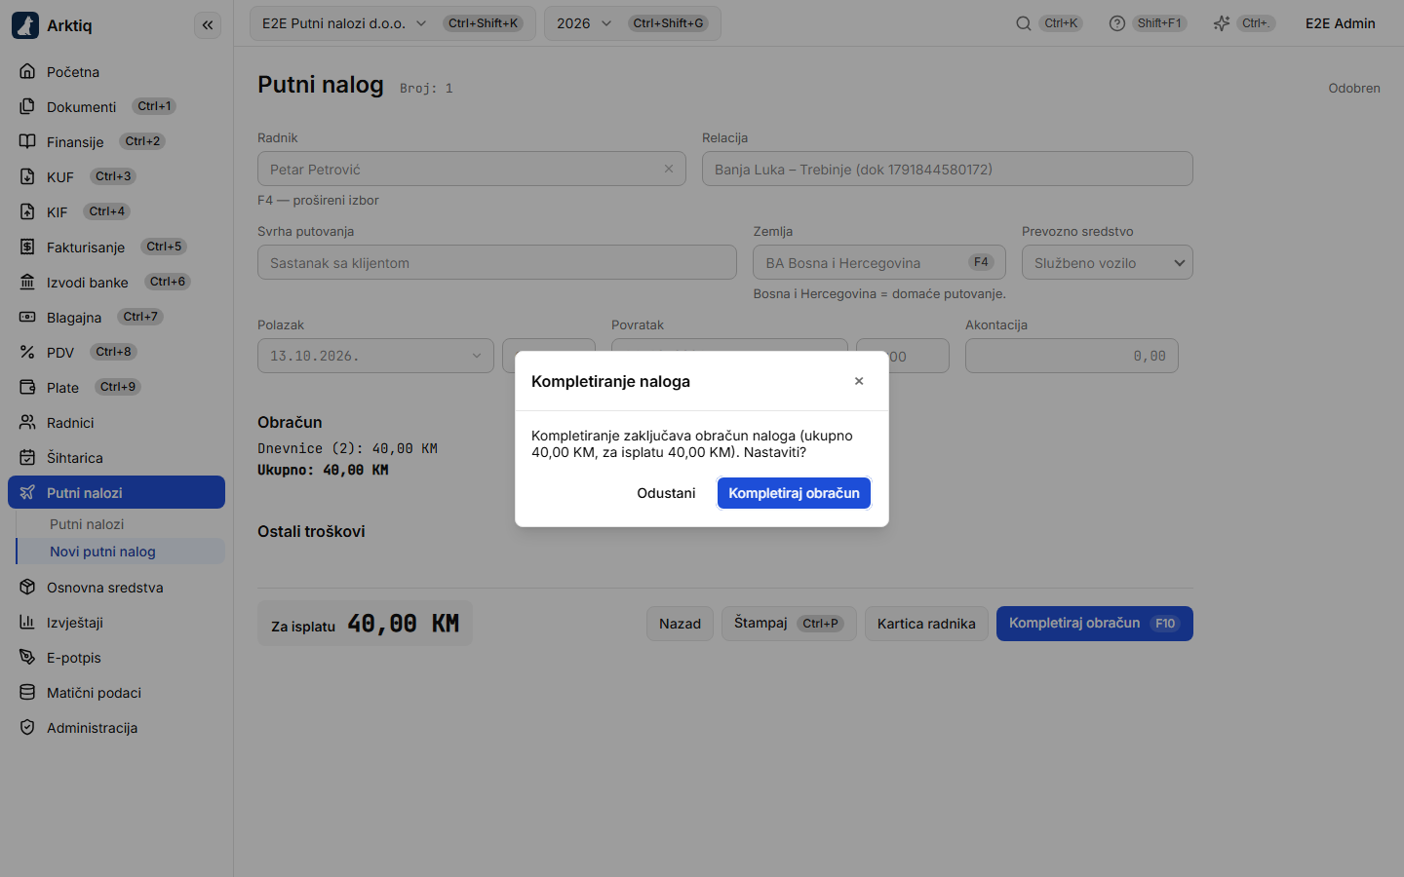Open Osnovna sredstva cube icon
Image resolution: width=1404 pixels, height=877 pixels.
[x=27, y=587]
